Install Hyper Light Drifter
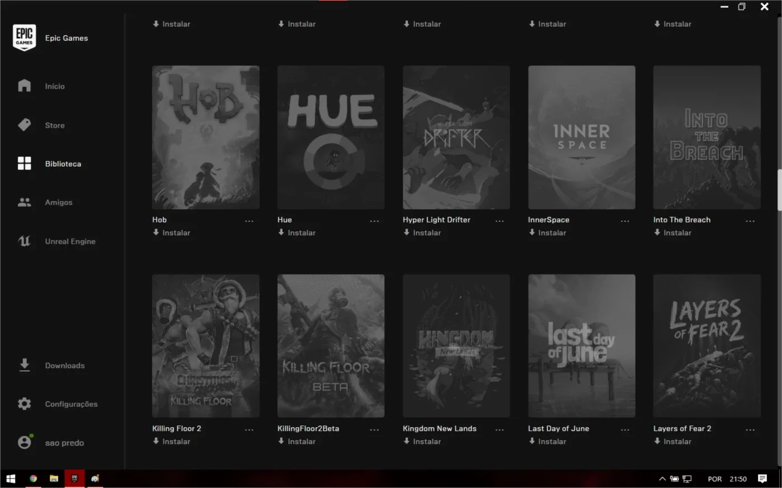Image resolution: width=782 pixels, height=488 pixels. point(422,233)
